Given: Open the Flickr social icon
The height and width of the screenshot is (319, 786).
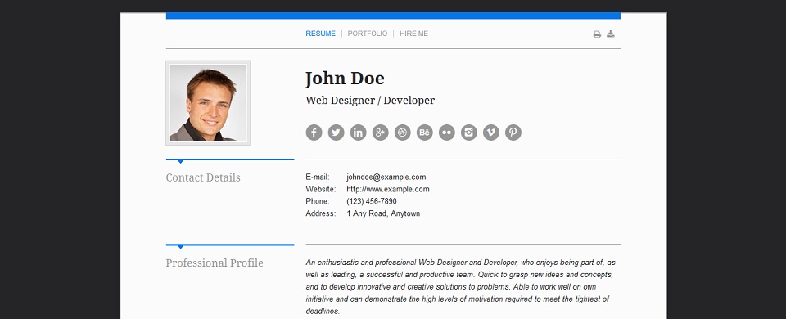Looking at the screenshot, I should [x=447, y=133].
